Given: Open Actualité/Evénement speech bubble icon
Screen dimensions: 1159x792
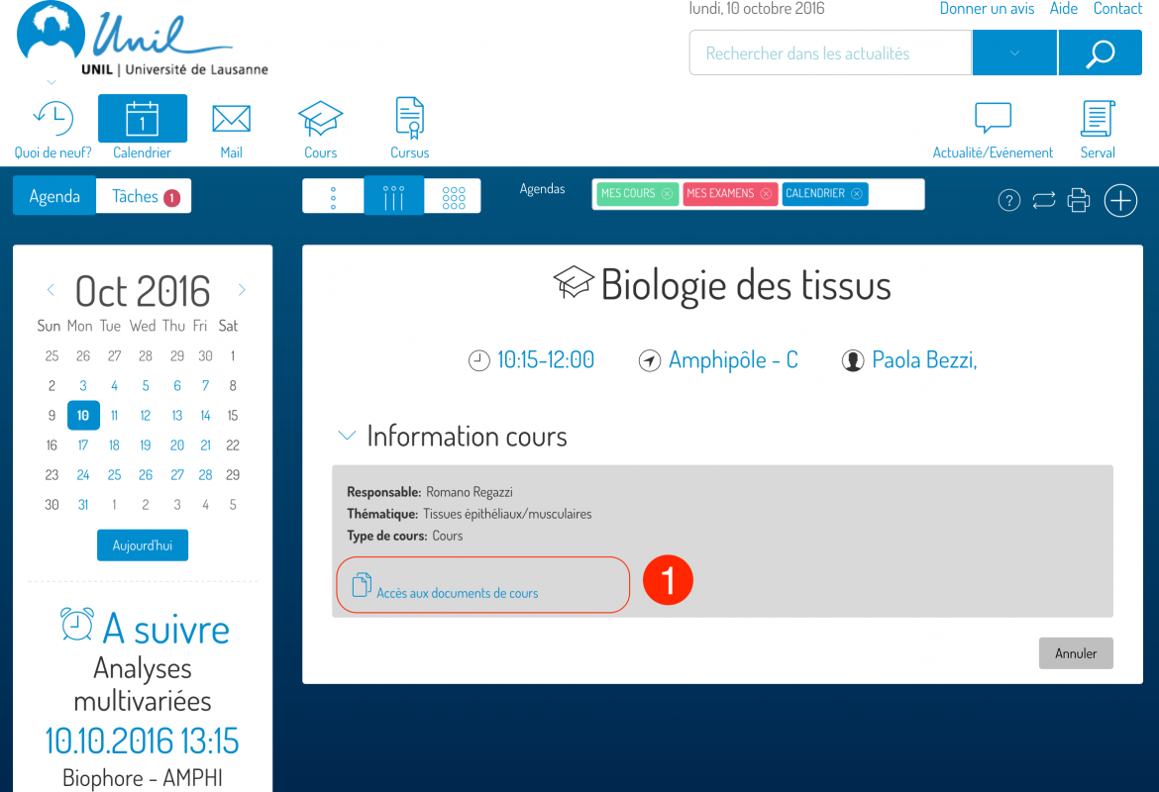Looking at the screenshot, I should (x=993, y=120).
